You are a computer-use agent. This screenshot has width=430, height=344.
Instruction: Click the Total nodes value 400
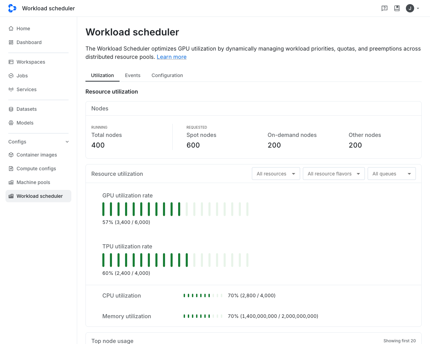point(98,145)
